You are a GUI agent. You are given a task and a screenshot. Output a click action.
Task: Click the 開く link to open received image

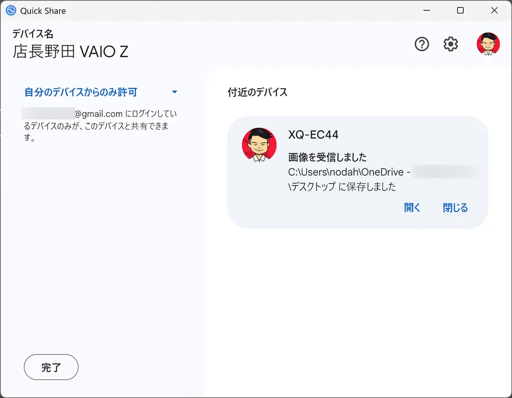(412, 208)
